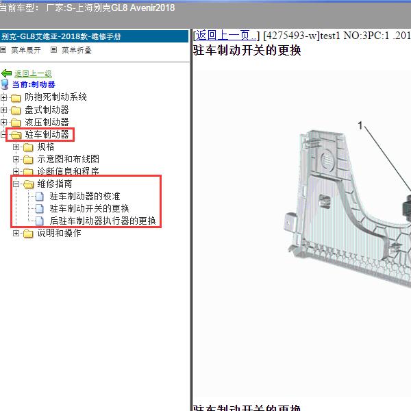The width and height of the screenshot is (411, 411).
Task: Click 菜单展开 to expand all menus
Action: (x=26, y=50)
